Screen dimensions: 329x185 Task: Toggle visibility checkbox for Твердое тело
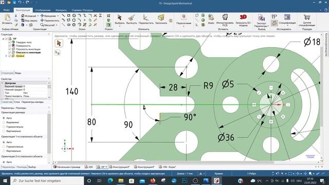pyautogui.click(x=9, y=42)
